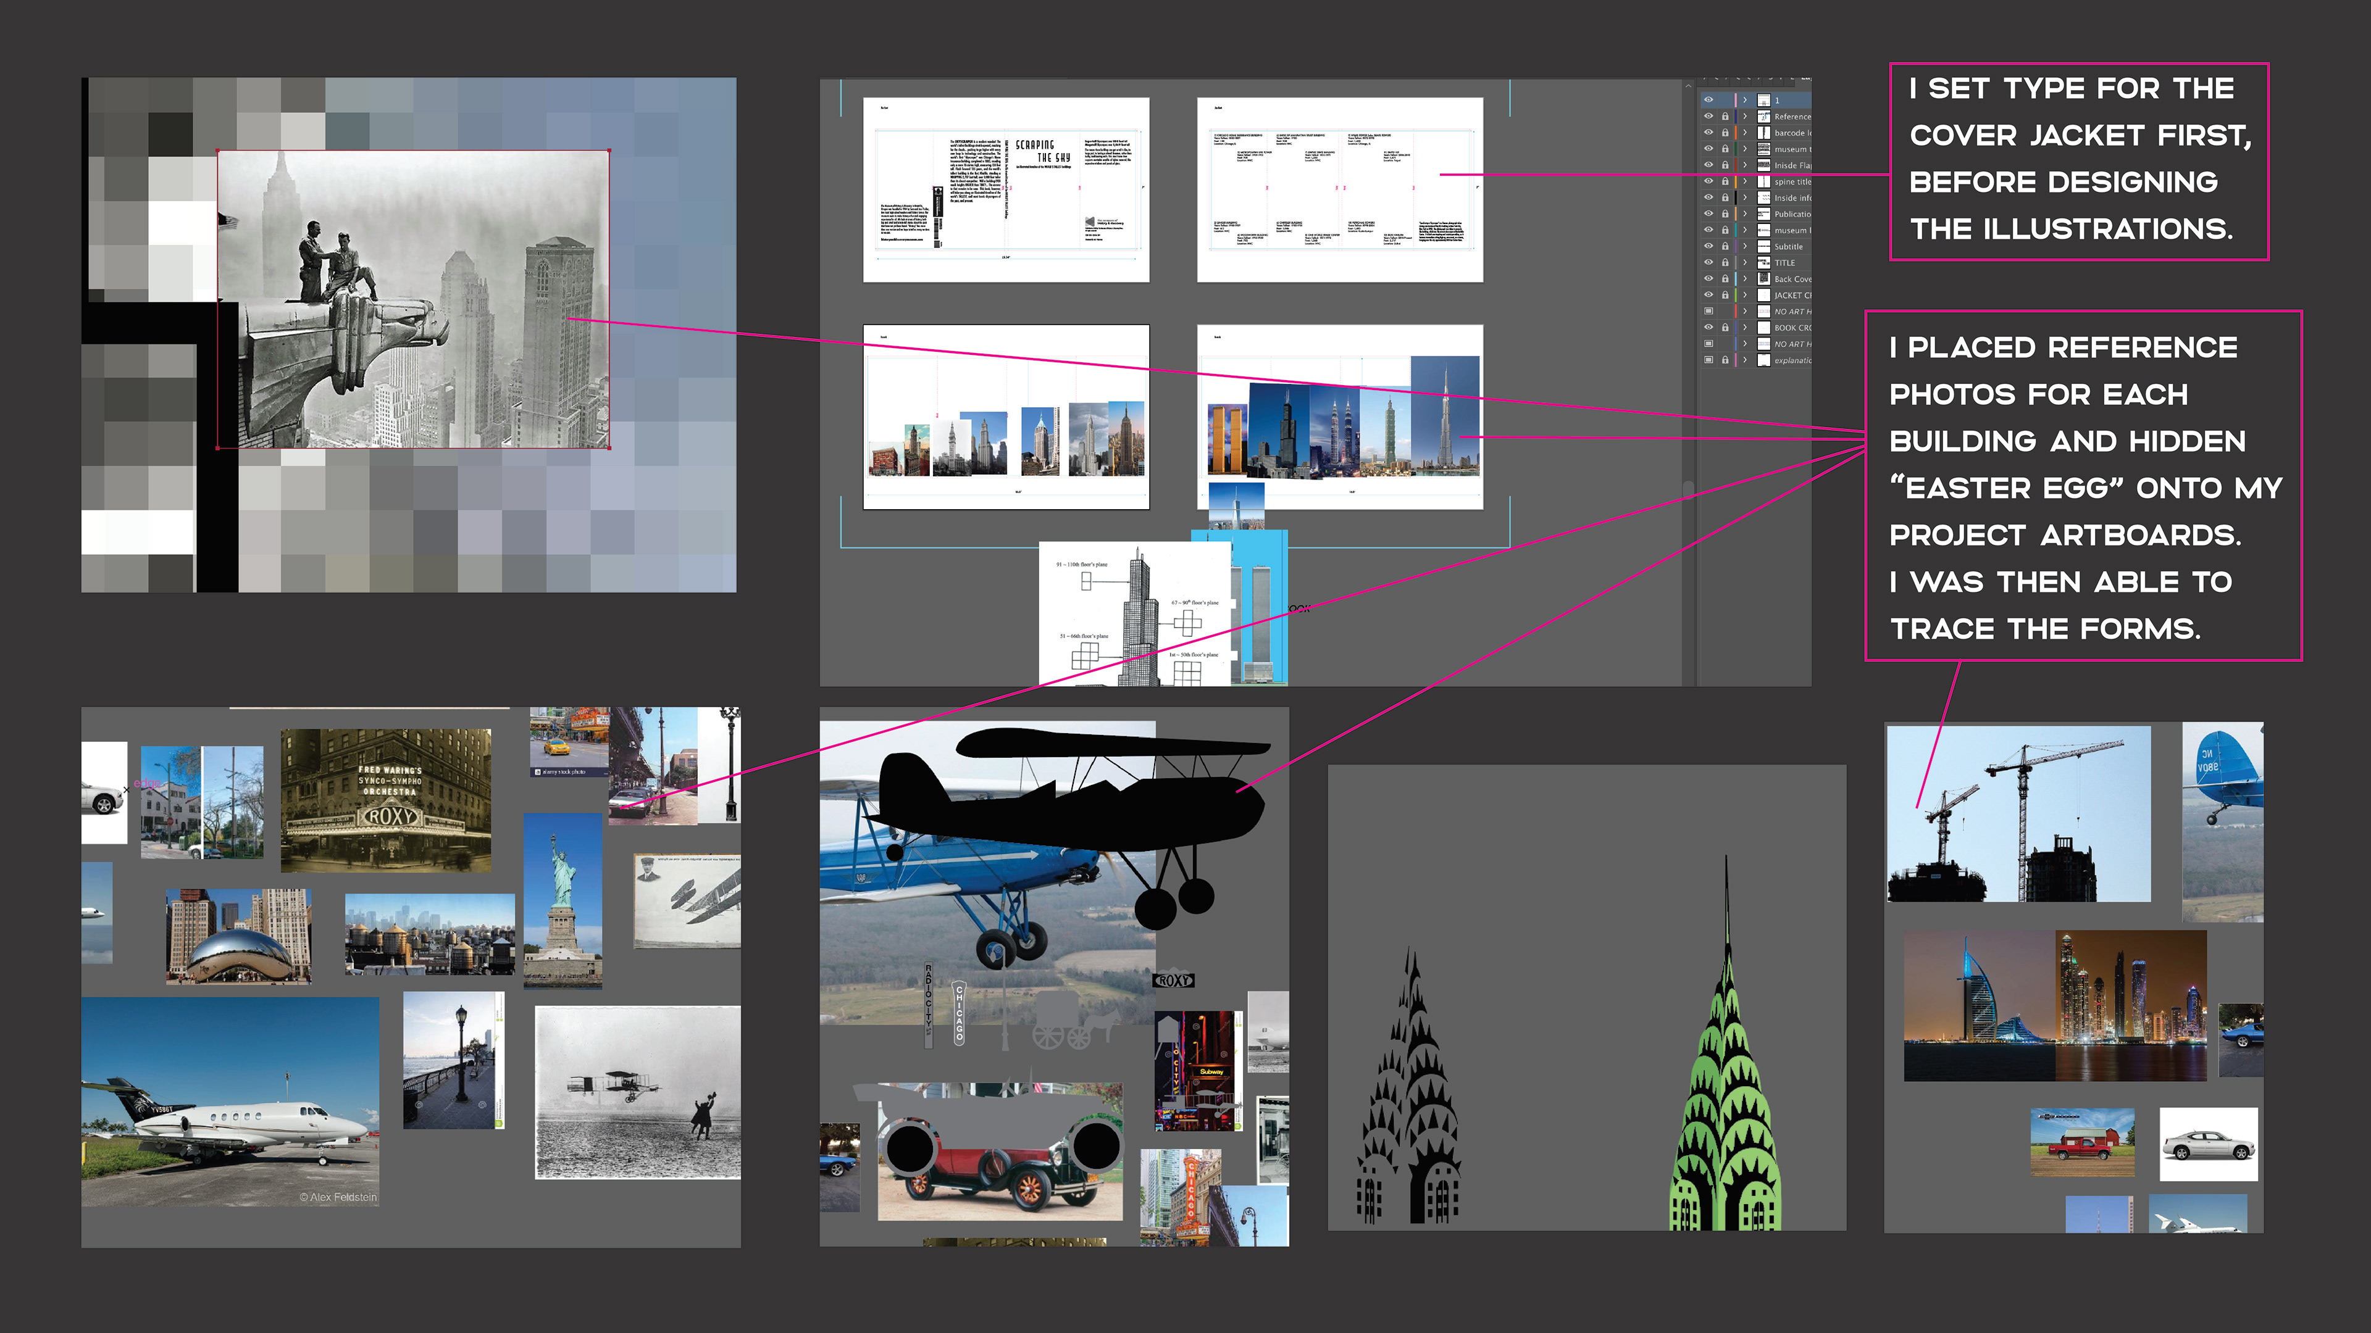2371x1333 pixels.
Task: Click the canvas vertical scrollbar handle
Action: (x=1688, y=491)
